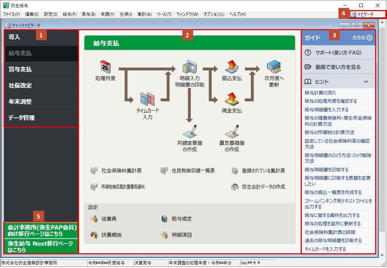Click the 次月度へ更新 icon
Image resolution: width=387 pixels, height=268 pixels.
point(274,67)
